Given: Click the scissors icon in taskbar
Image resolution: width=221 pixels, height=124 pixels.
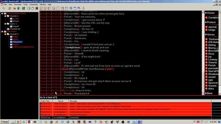Looking at the screenshot, I should coord(73,122).
